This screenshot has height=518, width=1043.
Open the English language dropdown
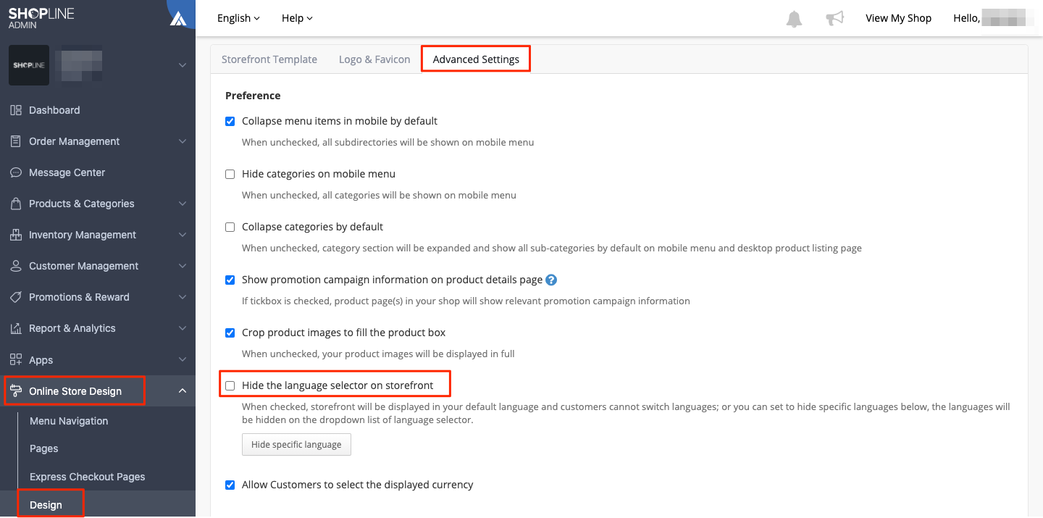click(x=238, y=18)
